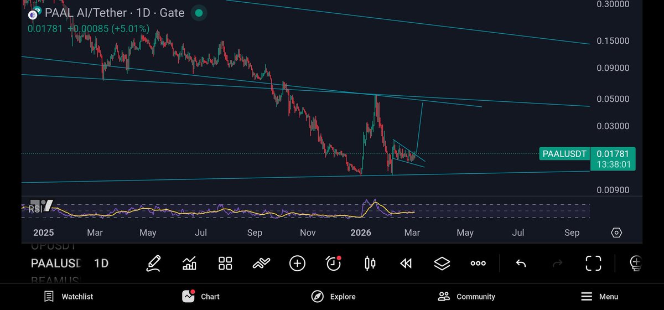Open the layout grid templates icon
This screenshot has width=664, height=310.
pyautogui.click(x=225, y=263)
